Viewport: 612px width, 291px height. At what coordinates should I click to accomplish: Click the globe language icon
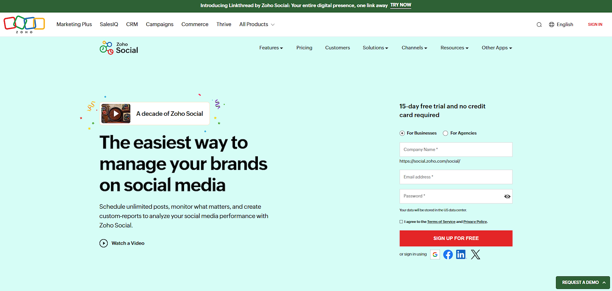click(552, 24)
